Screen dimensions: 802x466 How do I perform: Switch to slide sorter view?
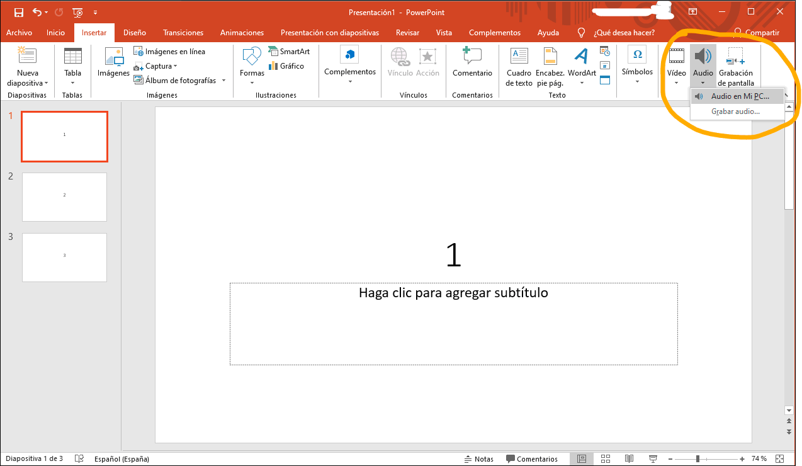pyautogui.click(x=606, y=458)
